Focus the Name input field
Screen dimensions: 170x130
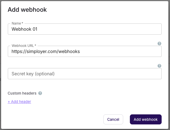tap(85, 29)
